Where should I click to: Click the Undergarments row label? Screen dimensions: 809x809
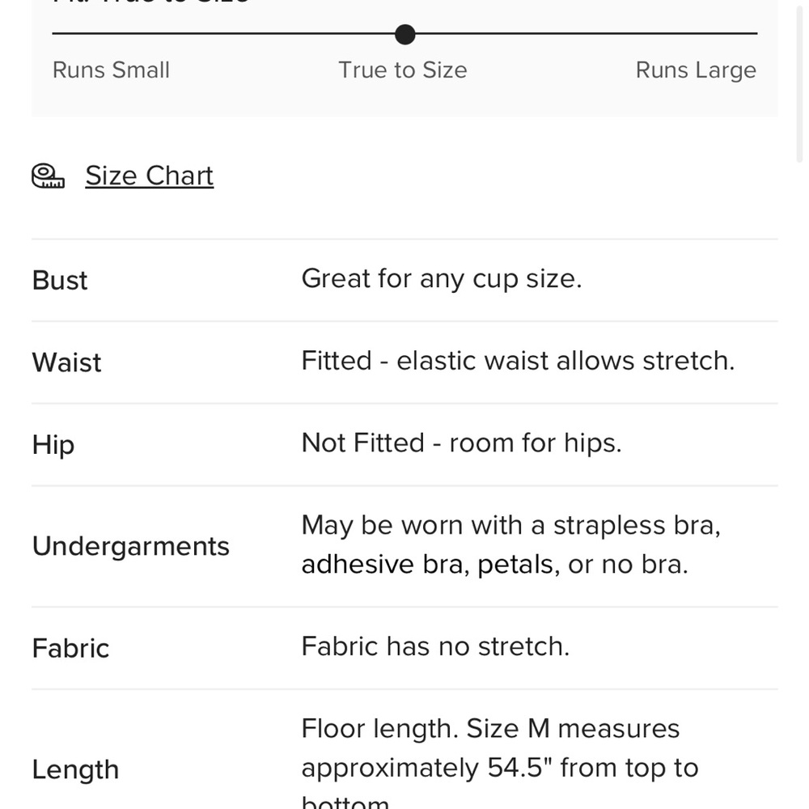(x=131, y=546)
